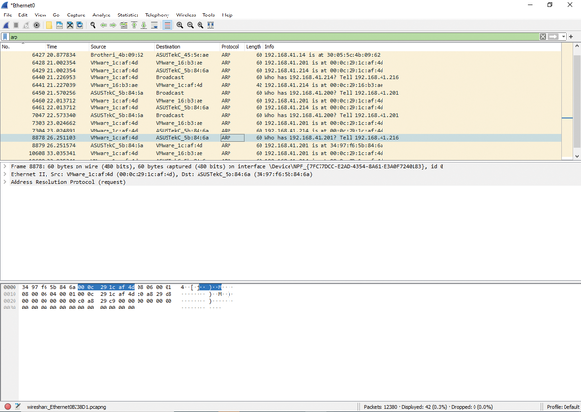Reset text to normal size
Screen dimensions: 581x412
200,25
